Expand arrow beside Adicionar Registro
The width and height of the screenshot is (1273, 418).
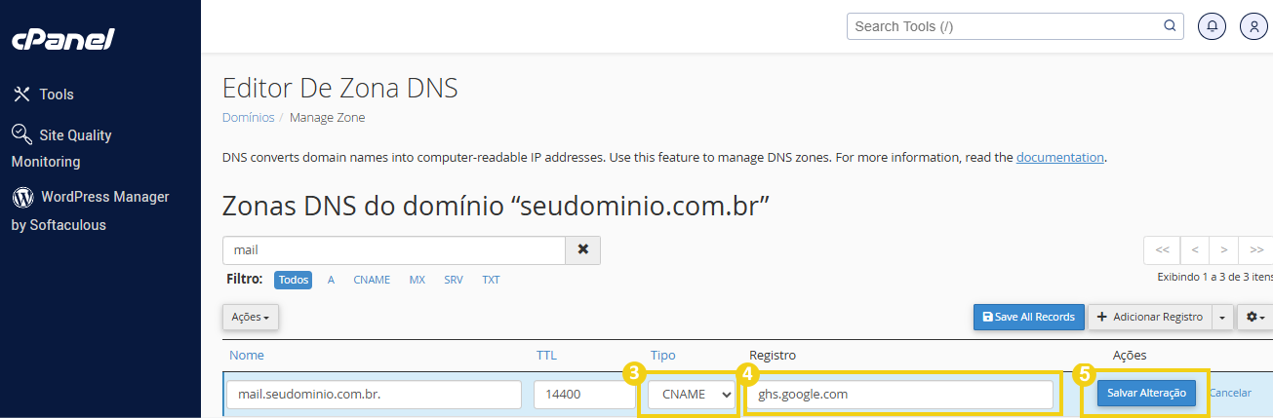pos(1223,317)
